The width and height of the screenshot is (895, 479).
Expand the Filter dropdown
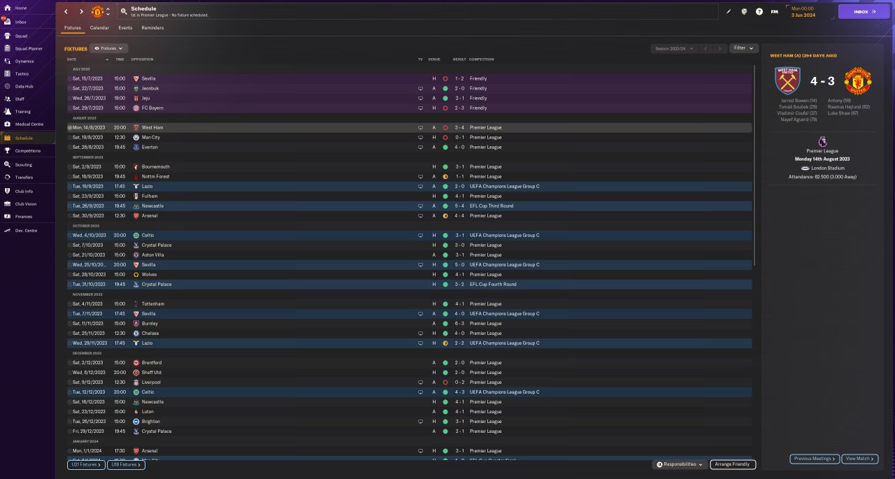point(744,48)
